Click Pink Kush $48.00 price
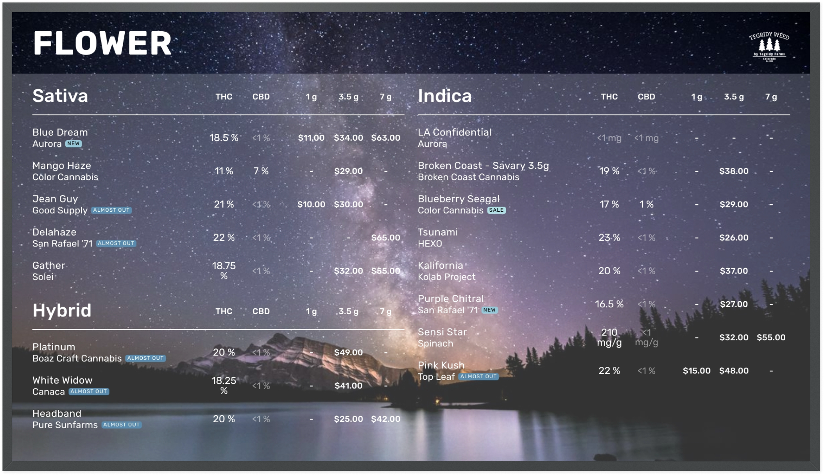 pos(734,371)
